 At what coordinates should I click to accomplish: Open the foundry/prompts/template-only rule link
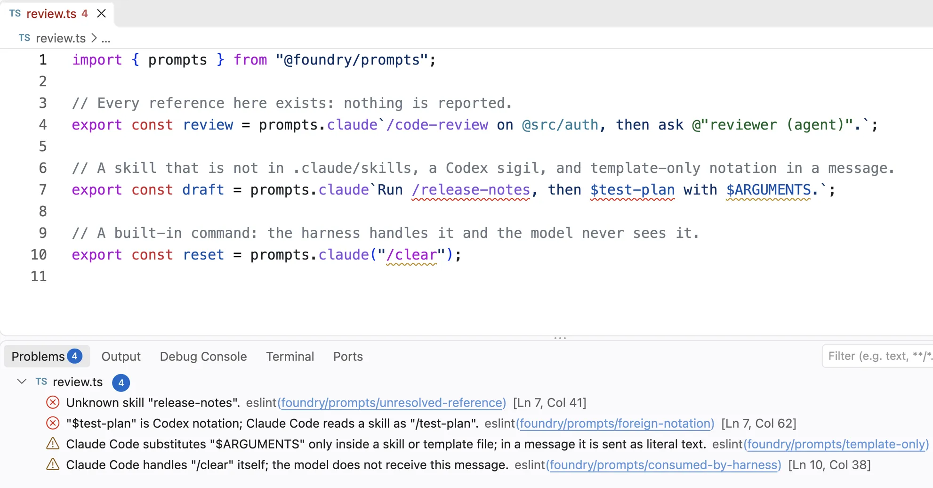click(x=836, y=444)
